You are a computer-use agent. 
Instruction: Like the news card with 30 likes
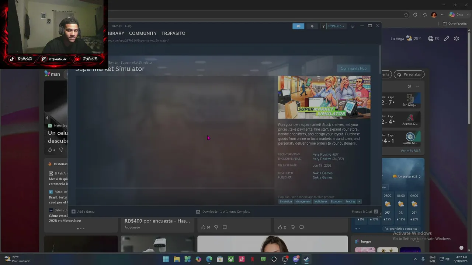point(205,227)
